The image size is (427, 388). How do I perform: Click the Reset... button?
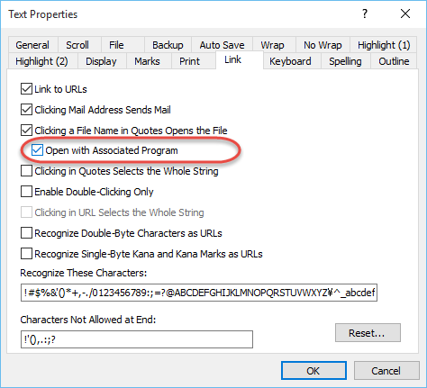coord(368,332)
